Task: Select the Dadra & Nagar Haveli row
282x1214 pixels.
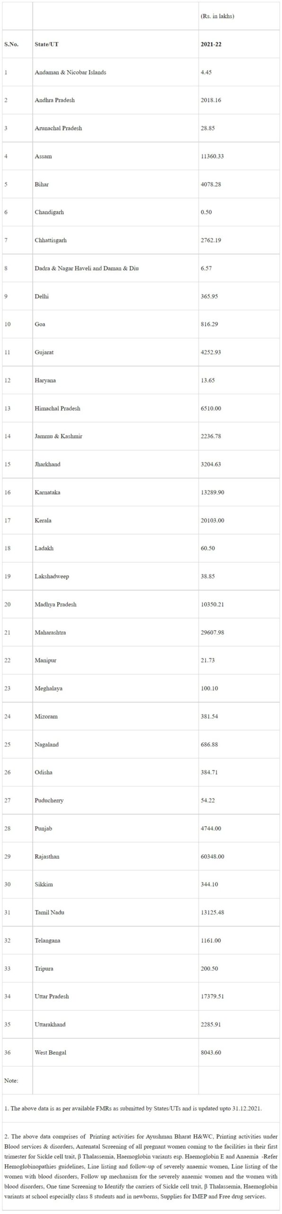Action: tap(141, 268)
